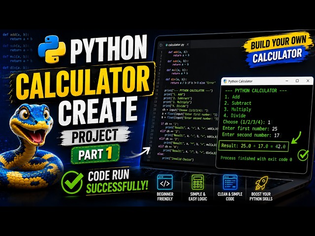
Task: Click the '1. Add' line in the console window
Action: [x=232, y=97]
